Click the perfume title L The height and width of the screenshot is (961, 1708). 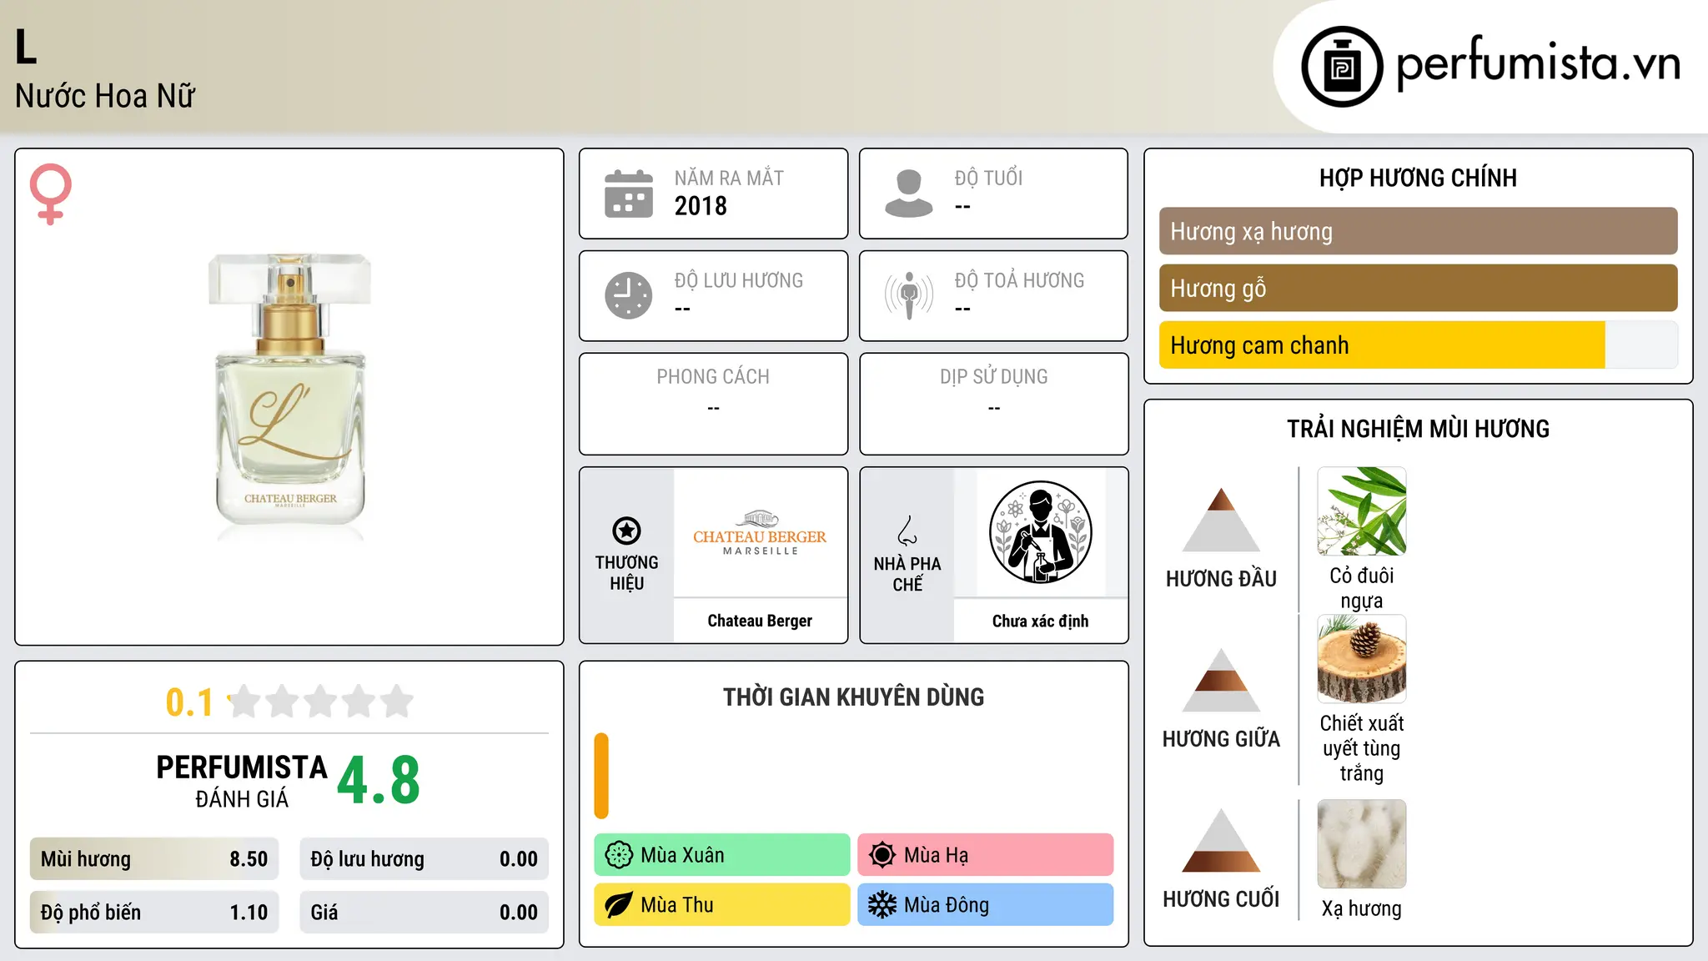[26, 47]
